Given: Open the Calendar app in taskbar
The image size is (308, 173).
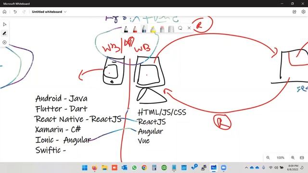Looking at the screenshot, I should point(184,168).
